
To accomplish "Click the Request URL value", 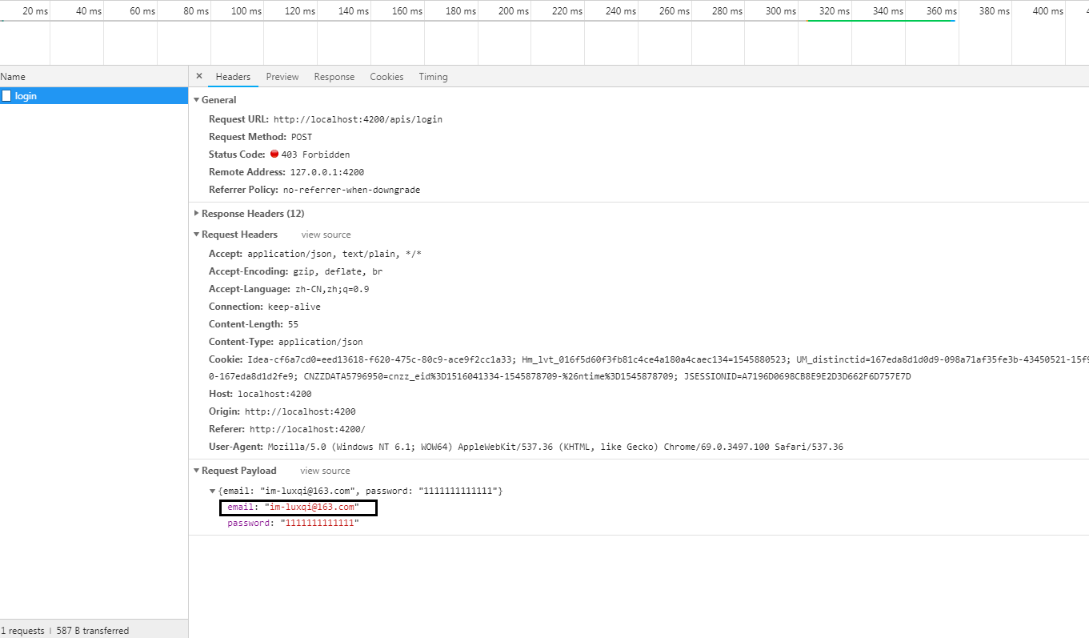I will click(x=358, y=118).
